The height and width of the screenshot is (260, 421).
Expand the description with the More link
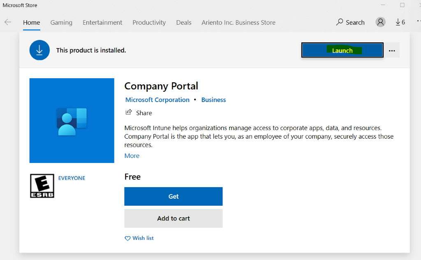click(132, 156)
